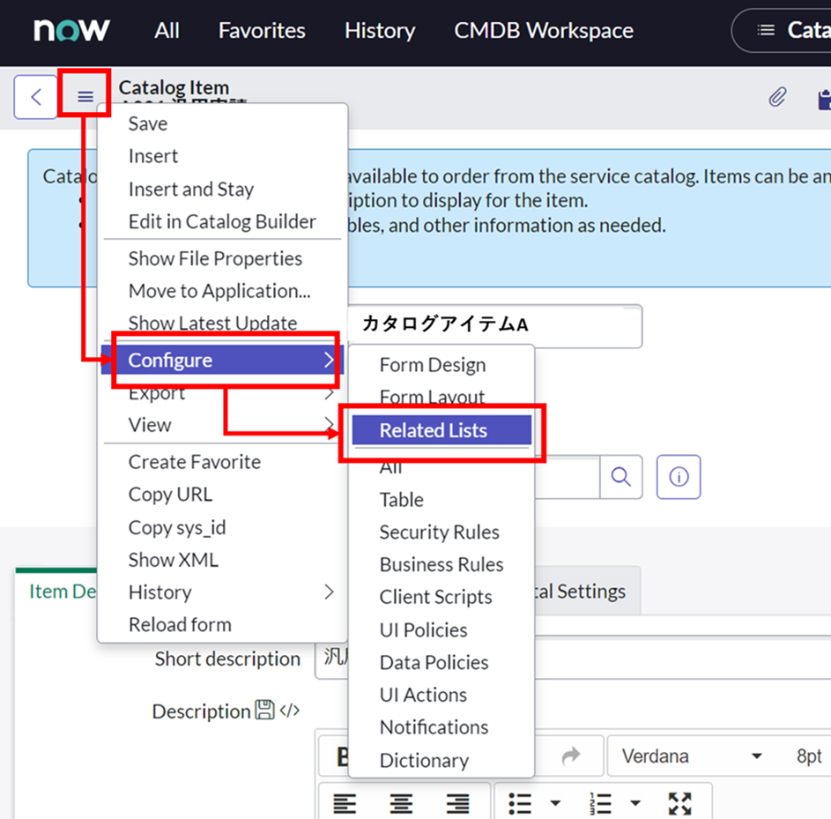The width and height of the screenshot is (831, 819).
Task: Open numbered list style dropdown arrow
Action: point(635,803)
